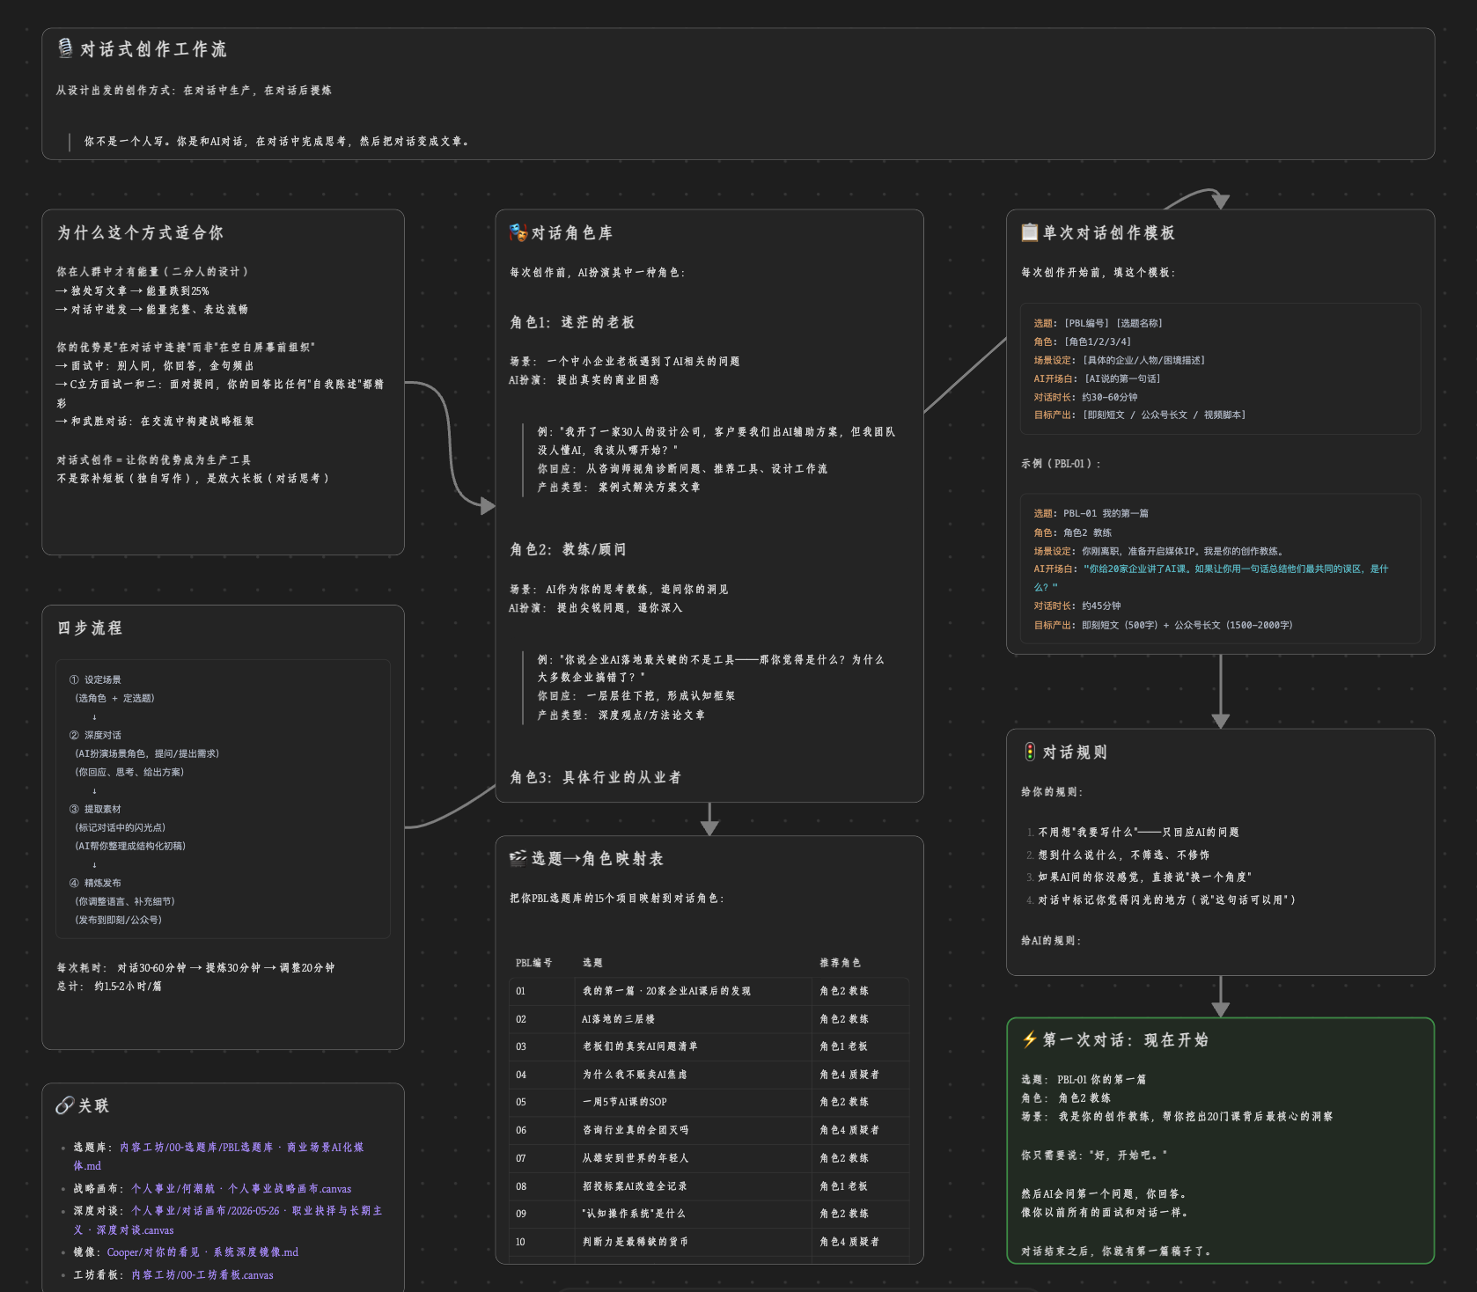Click the theater masks emoji beside 对话角色库
Screen dimensions: 1477x1292
518,232
